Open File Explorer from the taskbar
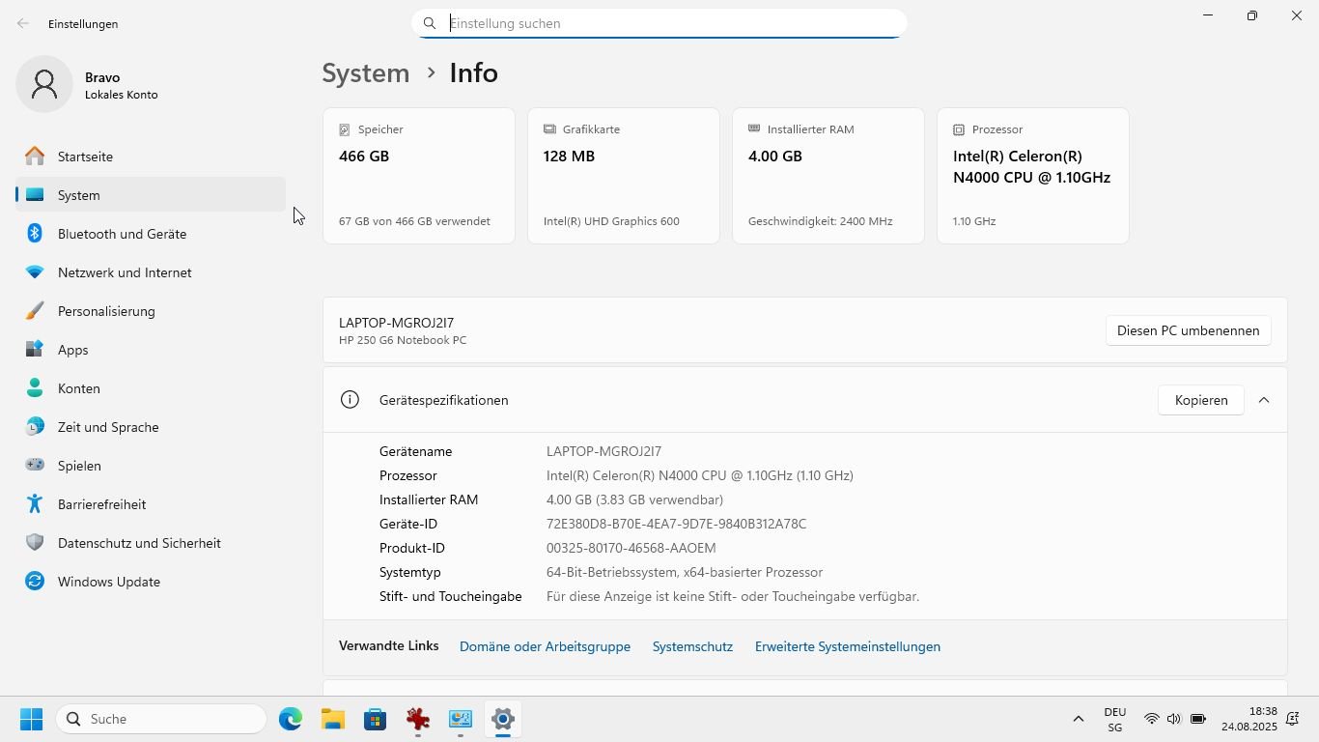Screen dimensions: 1319x742 [x=333, y=719]
